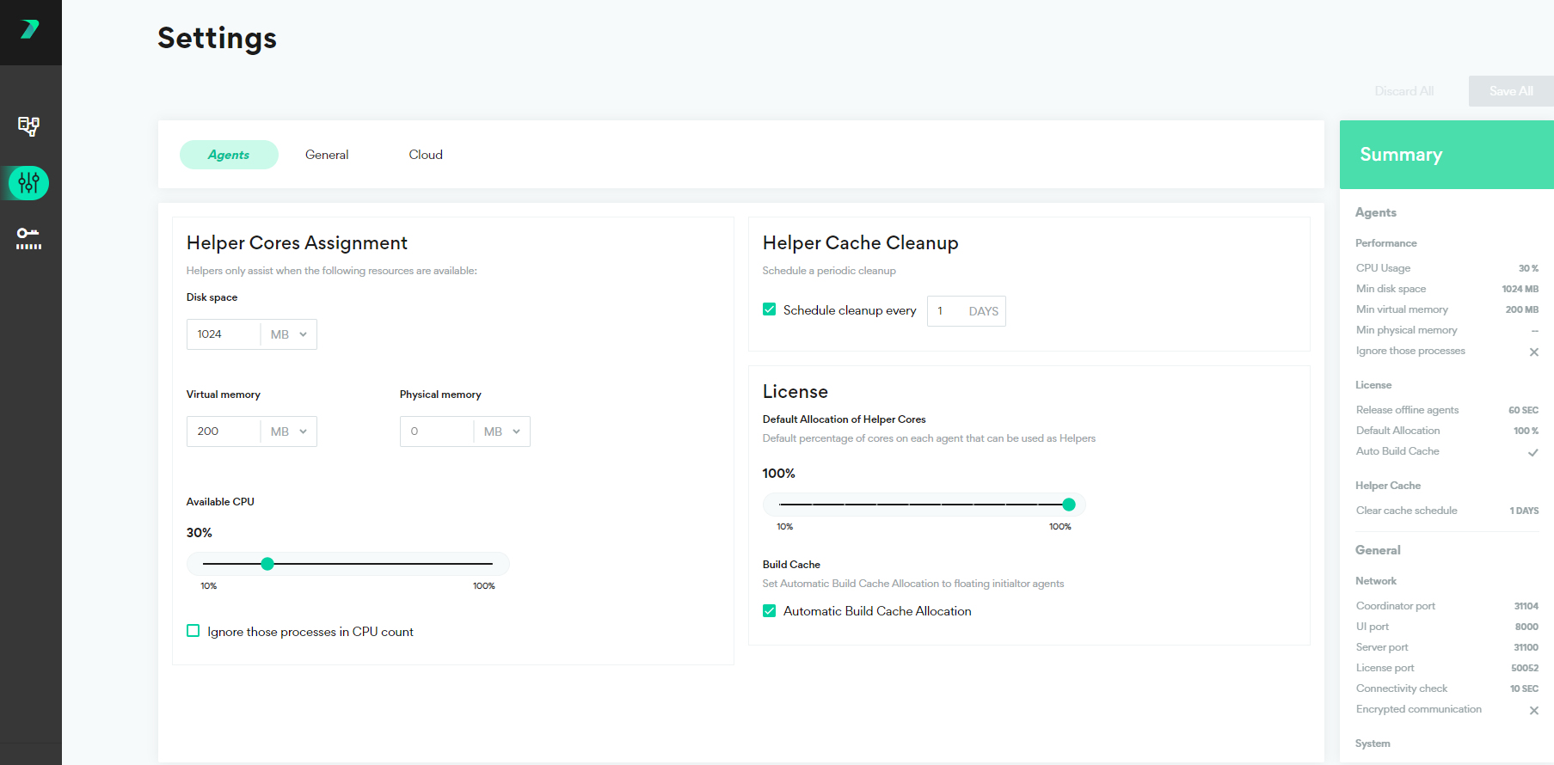Click the Available CPU slider handle
Image resolution: width=1554 pixels, height=765 pixels.
click(x=267, y=564)
